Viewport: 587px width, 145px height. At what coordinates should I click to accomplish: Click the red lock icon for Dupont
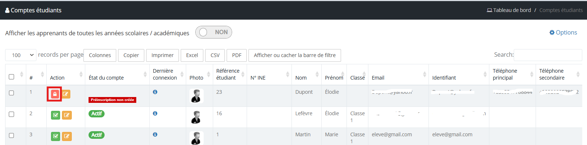pos(55,94)
